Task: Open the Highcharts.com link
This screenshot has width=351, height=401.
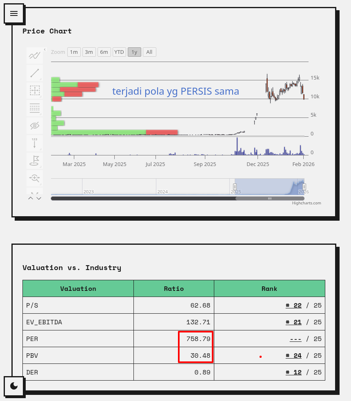Action: click(307, 203)
